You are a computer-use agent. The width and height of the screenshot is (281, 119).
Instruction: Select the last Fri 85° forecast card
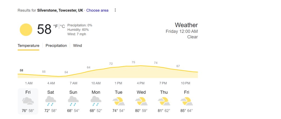(x=187, y=101)
